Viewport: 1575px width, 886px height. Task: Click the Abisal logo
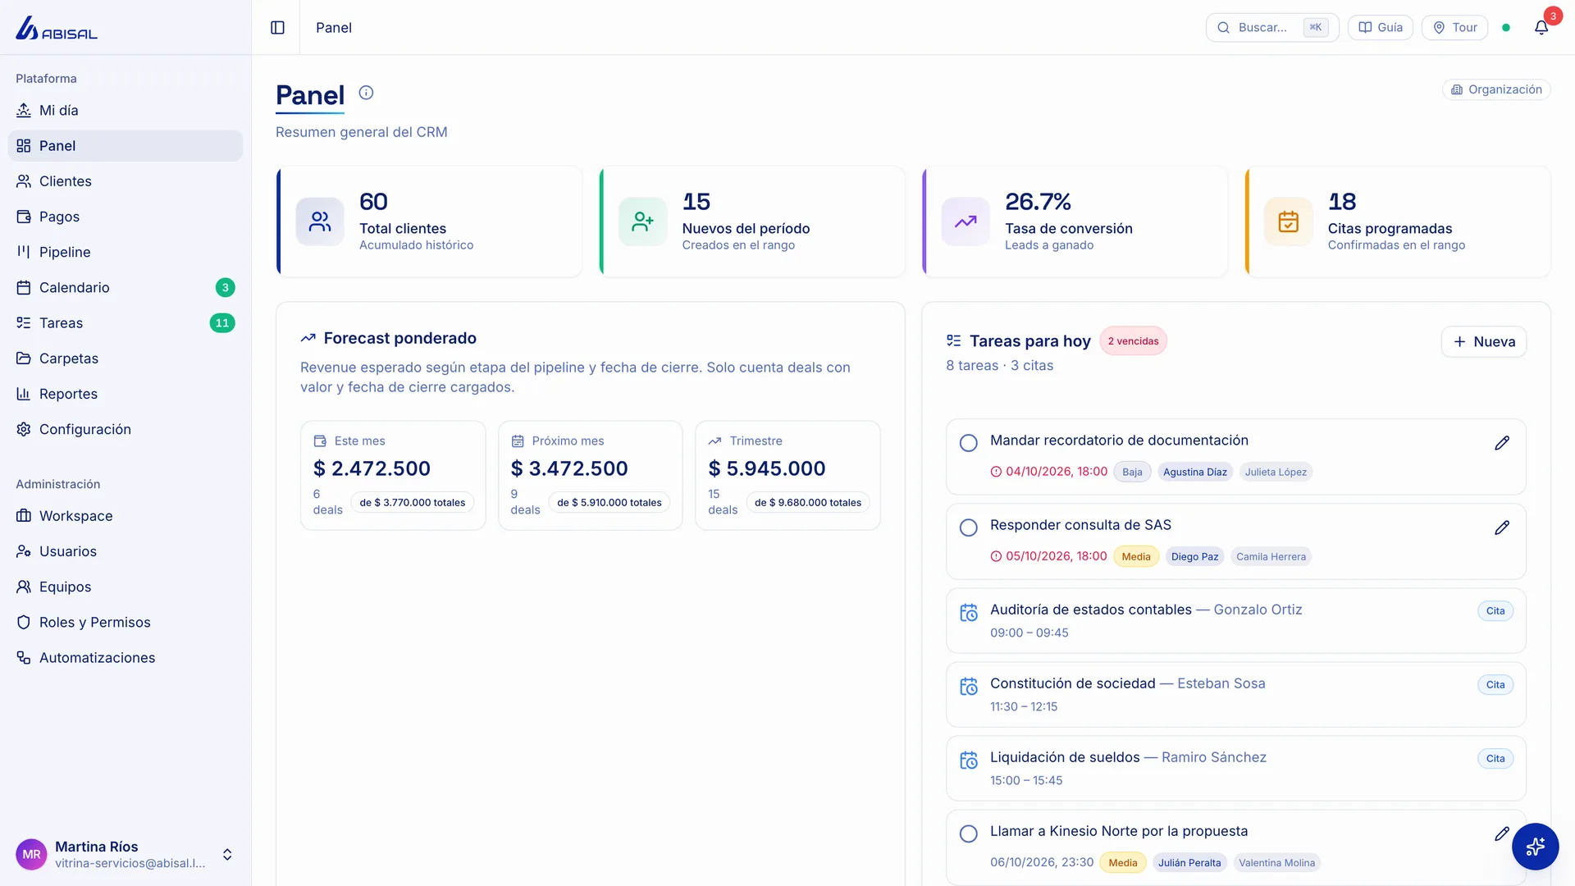pyautogui.click(x=57, y=28)
